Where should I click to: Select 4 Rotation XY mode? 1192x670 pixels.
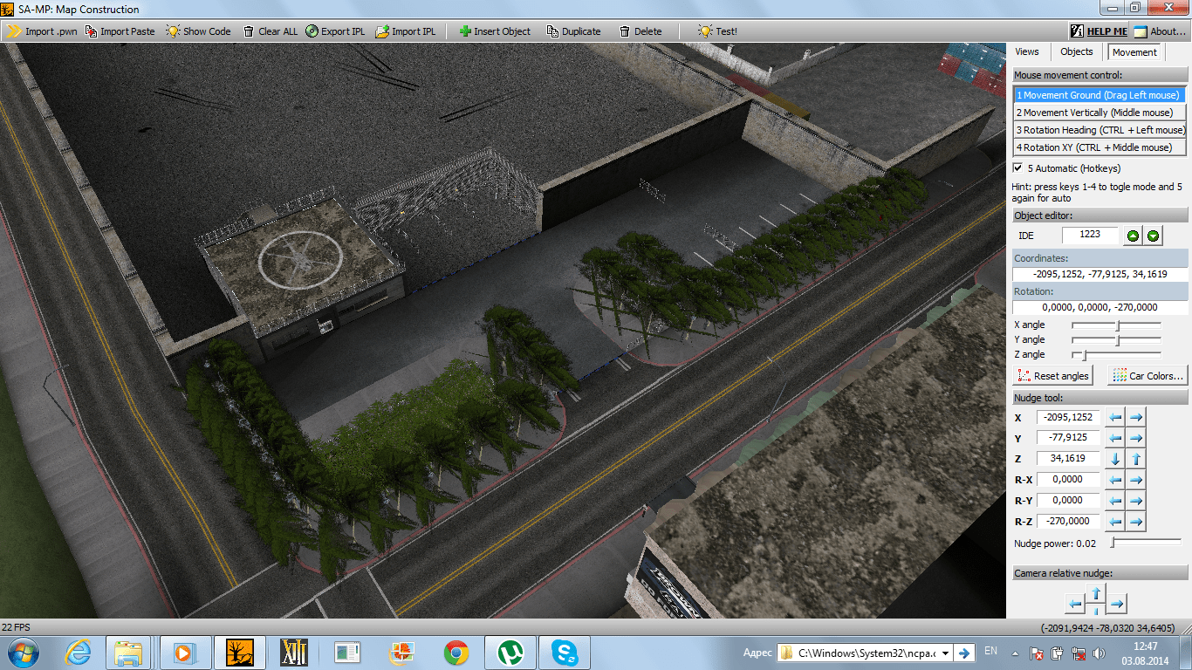click(1100, 147)
